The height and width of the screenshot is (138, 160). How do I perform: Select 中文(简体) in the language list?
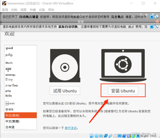pos(21,115)
